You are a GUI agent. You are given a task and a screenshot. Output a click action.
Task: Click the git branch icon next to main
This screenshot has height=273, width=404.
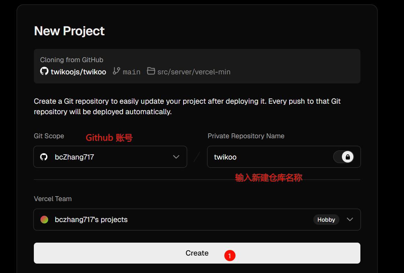click(x=117, y=71)
